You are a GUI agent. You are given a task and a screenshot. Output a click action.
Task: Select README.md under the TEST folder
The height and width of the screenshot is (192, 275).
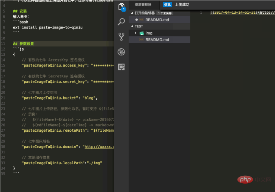click(157, 40)
